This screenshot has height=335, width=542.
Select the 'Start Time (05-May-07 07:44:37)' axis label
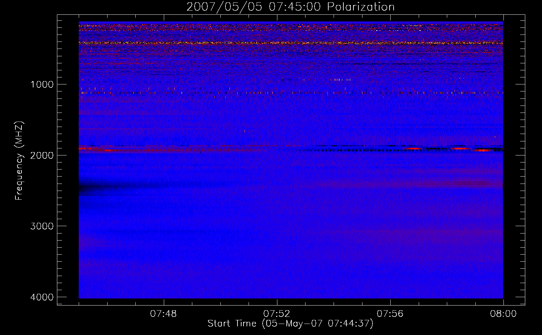click(290, 324)
